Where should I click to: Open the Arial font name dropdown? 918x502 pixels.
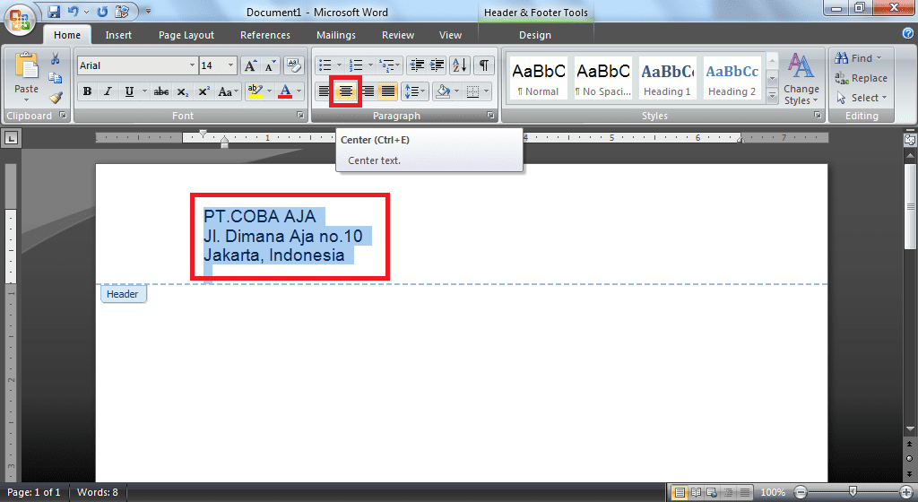[x=192, y=65]
